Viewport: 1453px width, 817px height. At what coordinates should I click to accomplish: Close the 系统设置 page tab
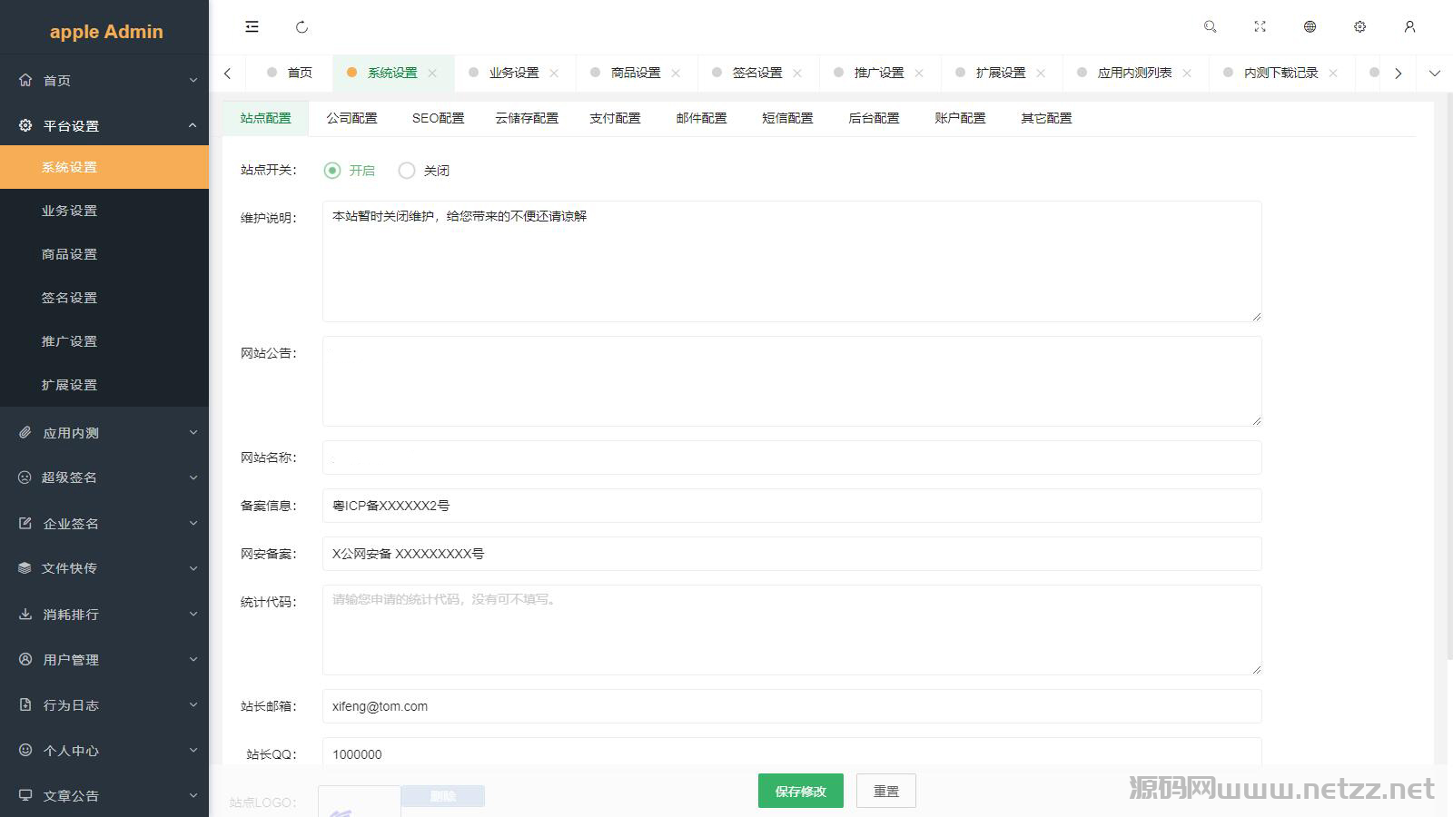pyautogui.click(x=432, y=73)
